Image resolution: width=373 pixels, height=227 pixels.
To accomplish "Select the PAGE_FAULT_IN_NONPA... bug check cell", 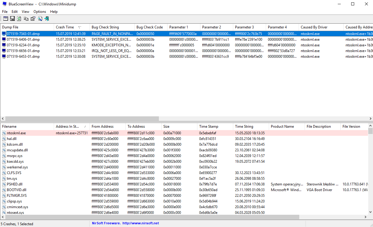I will [x=112, y=34].
